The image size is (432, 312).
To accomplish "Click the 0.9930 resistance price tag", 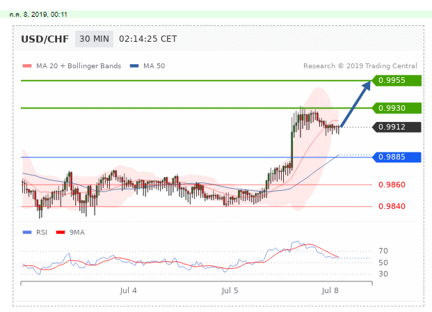I will click(397, 108).
